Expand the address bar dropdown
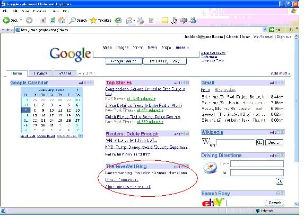 pyautogui.click(x=265, y=30)
